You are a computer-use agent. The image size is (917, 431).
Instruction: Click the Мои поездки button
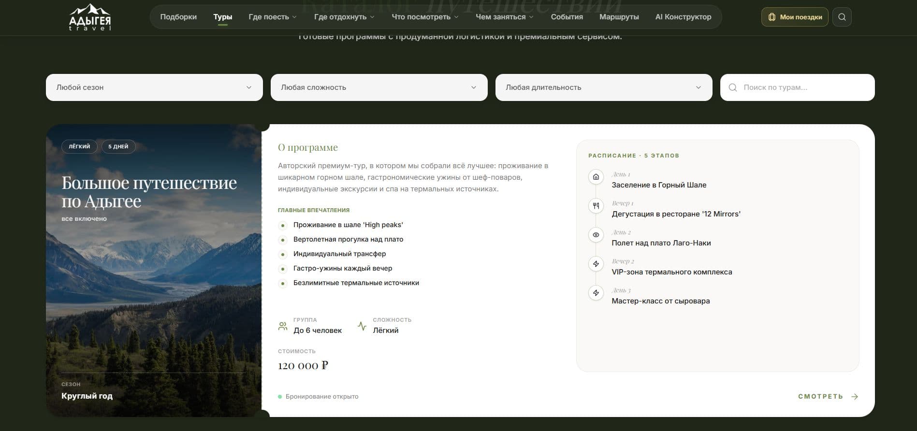795,17
